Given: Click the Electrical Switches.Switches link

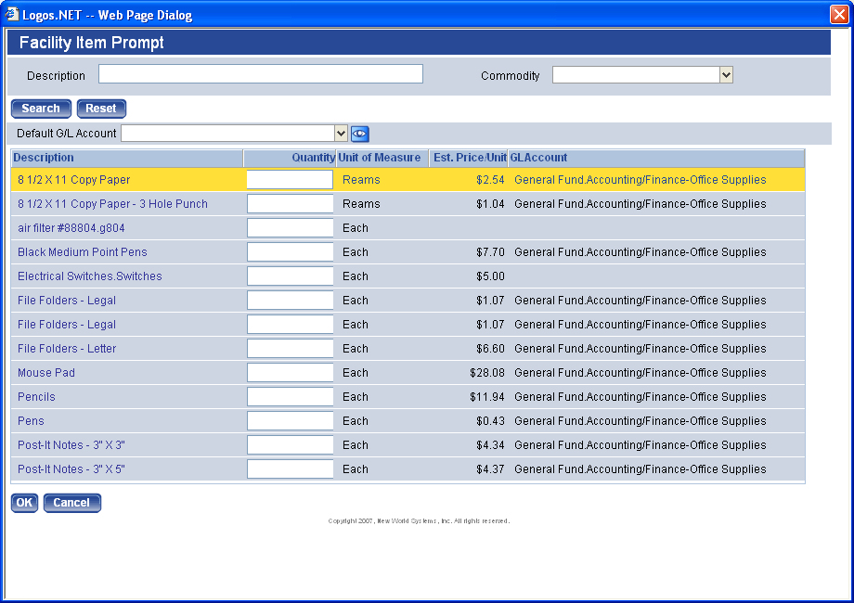Looking at the screenshot, I should click(90, 276).
